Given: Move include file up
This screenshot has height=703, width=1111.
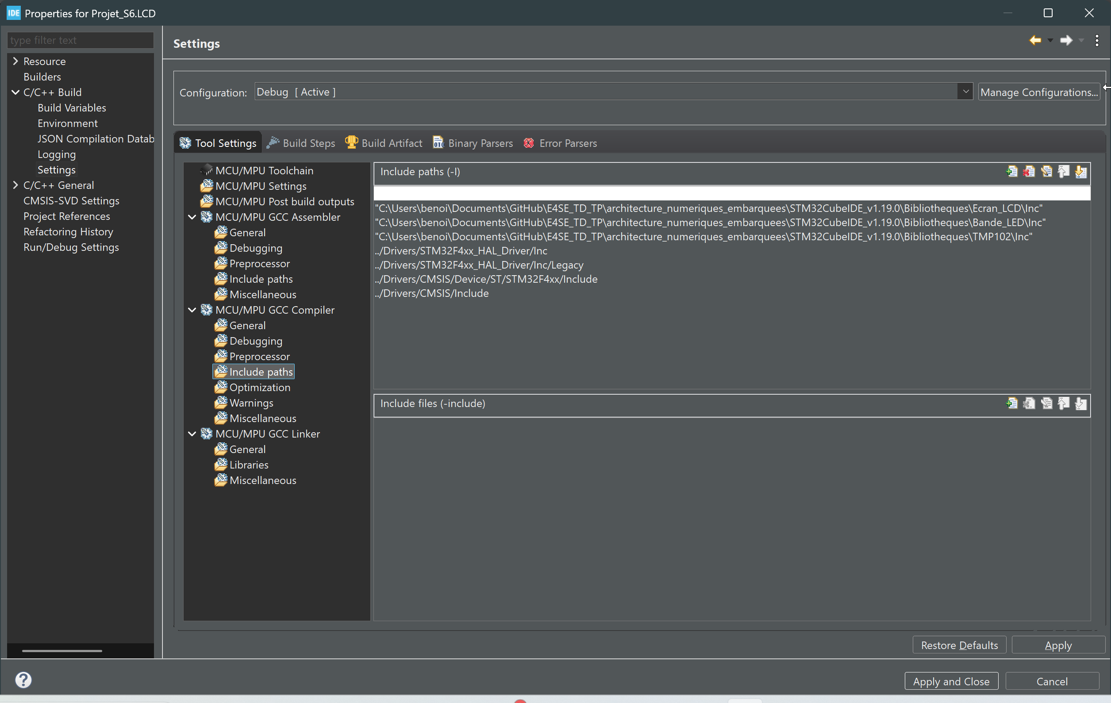Looking at the screenshot, I should click(x=1064, y=403).
